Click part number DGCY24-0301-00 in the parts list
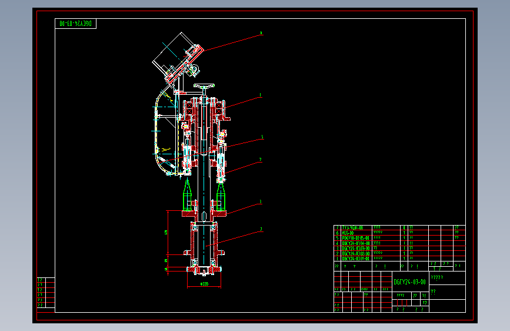Image resolution: width=510 pixels, height=331 pixels. click(355, 259)
